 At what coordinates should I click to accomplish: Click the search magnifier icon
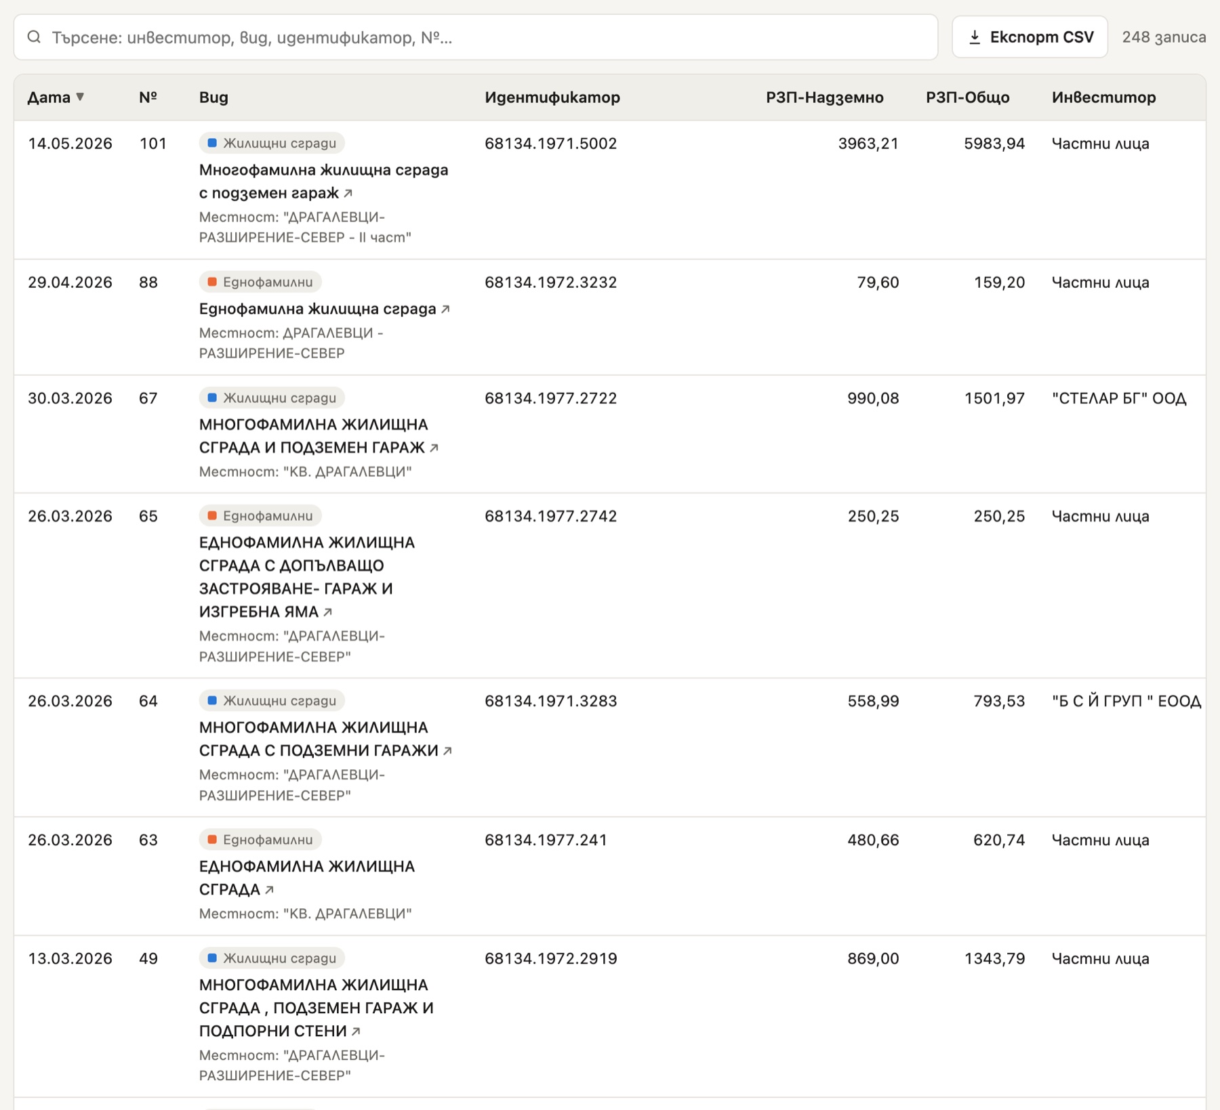(34, 37)
